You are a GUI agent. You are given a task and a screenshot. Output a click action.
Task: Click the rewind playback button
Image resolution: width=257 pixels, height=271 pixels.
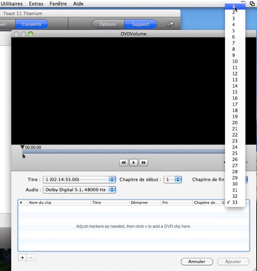(124, 163)
